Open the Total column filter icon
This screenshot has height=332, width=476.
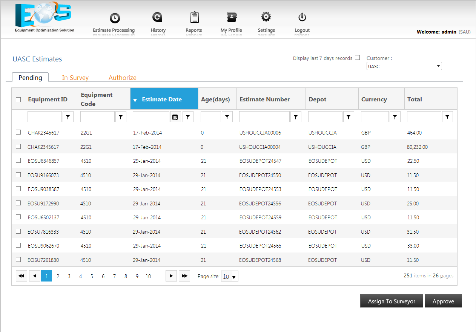447,116
